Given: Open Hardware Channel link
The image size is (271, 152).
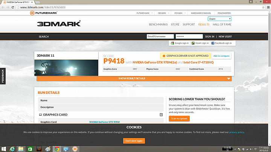Looking at the screenshot, I should coord(201,13).
